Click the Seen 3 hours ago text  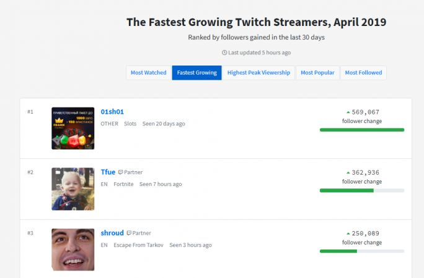(x=190, y=245)
